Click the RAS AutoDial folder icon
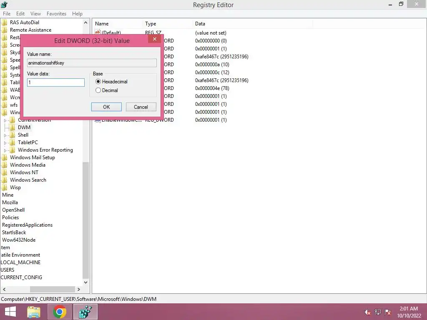The width and height of the screenshot is (427, 320). [x=4, y=22]
